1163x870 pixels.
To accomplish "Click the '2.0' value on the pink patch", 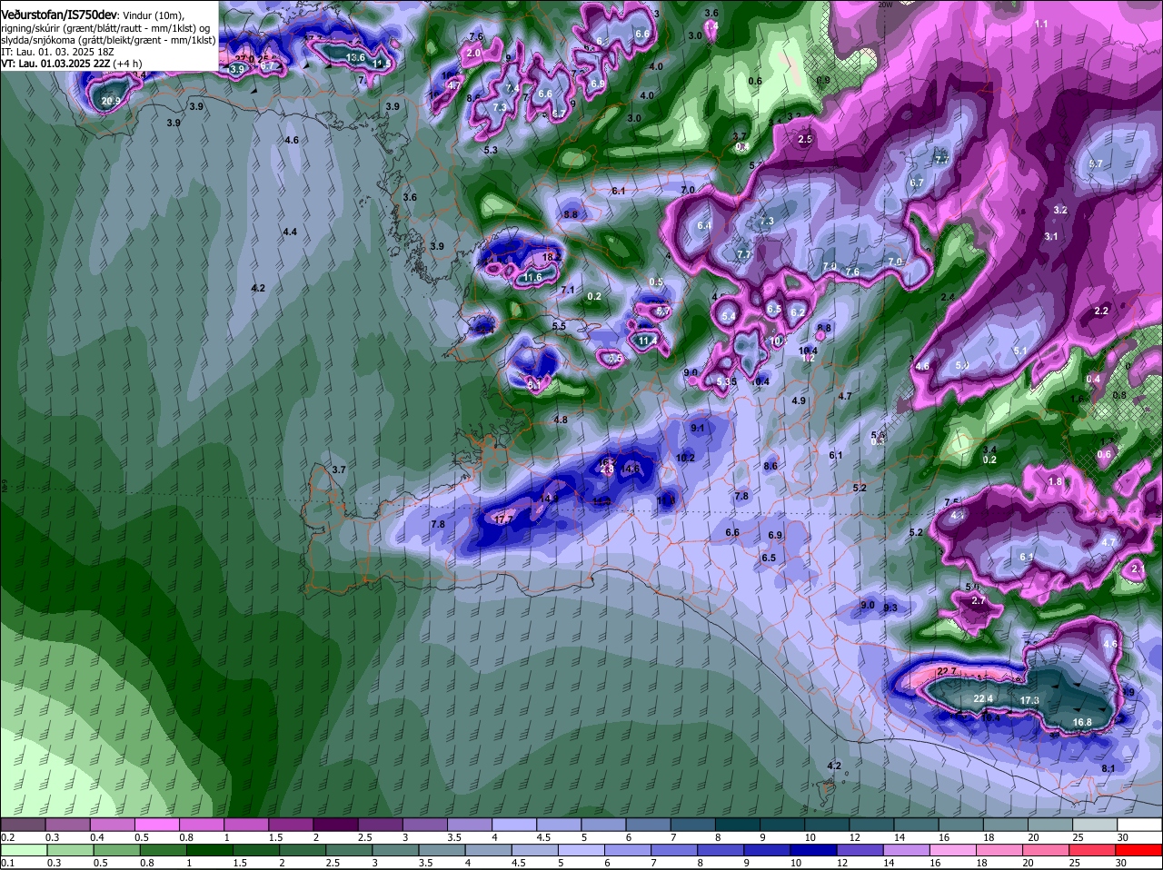I will pyautogui.click(x=472, y=54).
